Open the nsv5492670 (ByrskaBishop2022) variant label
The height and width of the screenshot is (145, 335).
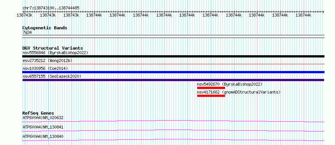tap(230, 84)
